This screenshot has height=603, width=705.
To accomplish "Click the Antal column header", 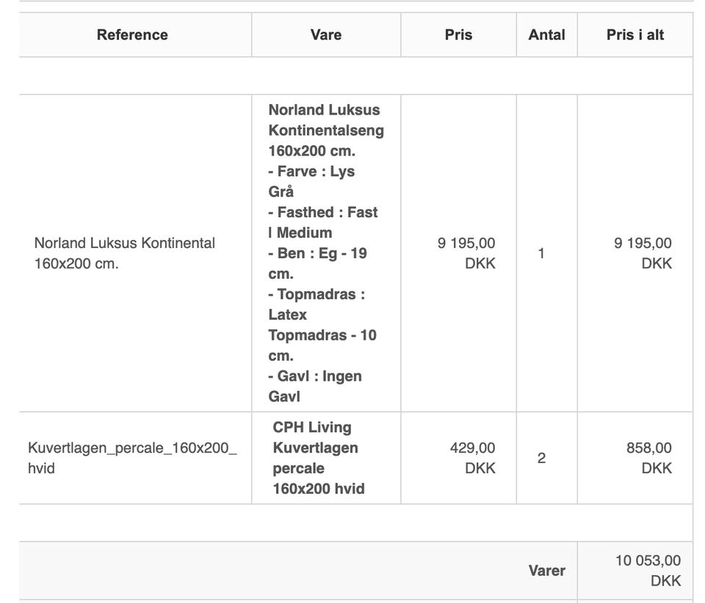I will (x=546, y=34).
